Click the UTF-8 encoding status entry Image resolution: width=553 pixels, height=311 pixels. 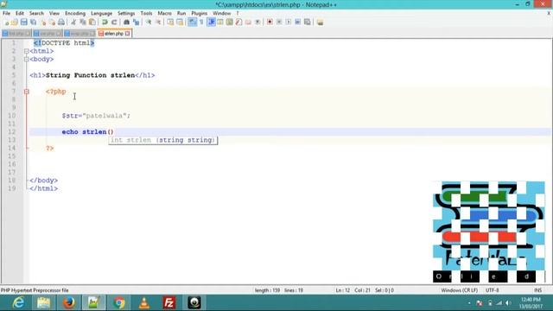tap(493, 290)
